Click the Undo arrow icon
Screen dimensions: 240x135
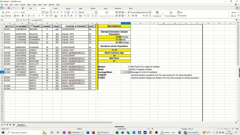click(x=13, y=8)
